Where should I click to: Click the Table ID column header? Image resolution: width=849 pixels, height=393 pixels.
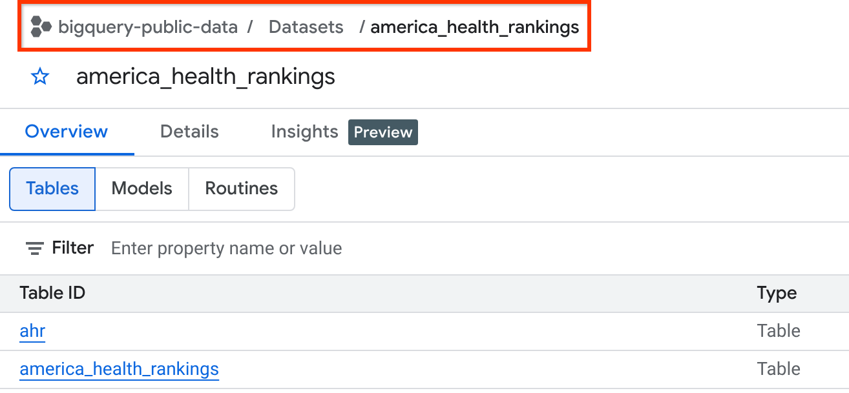click(x=52, y=294)
